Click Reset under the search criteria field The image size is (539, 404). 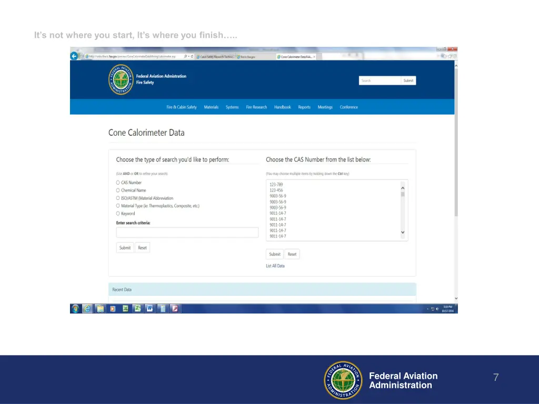coord(142,248)
